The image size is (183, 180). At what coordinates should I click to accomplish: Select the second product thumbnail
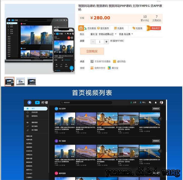[x=20, y=82]
